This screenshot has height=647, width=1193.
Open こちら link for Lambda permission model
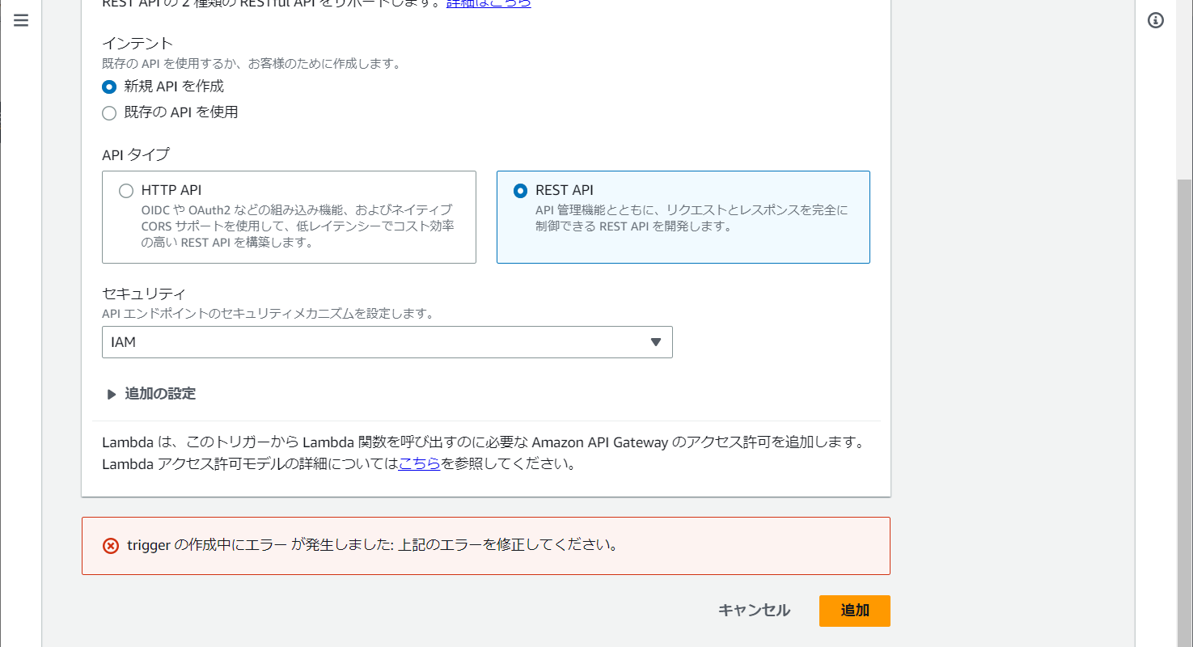419,464
